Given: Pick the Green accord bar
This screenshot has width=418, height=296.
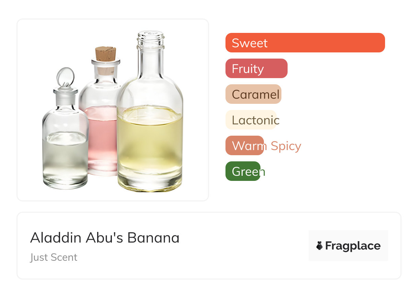Looking at the screenshot, I should [243, 171].
